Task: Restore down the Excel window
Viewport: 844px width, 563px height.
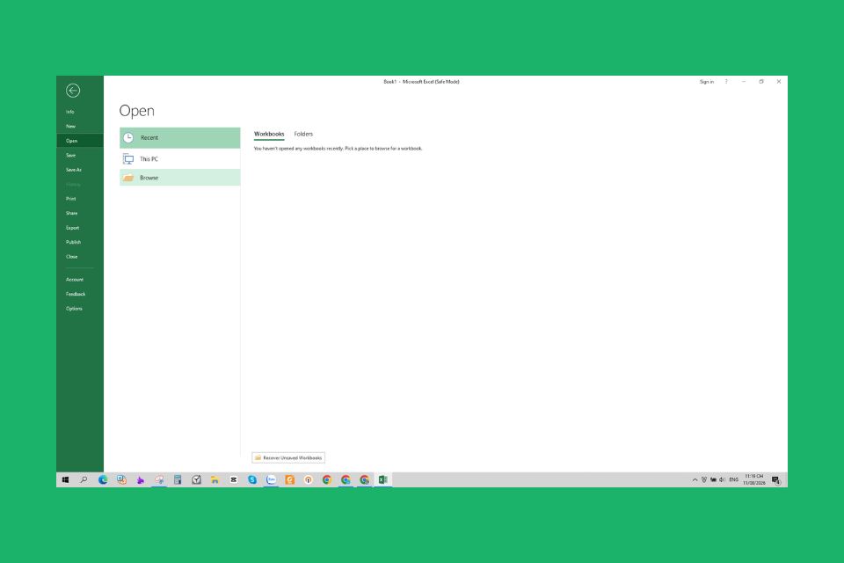Action: pos(761,82)
